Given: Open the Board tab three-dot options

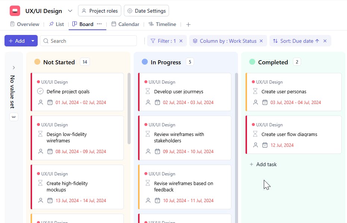Looking at the screenshot, I should click(99, 24).
